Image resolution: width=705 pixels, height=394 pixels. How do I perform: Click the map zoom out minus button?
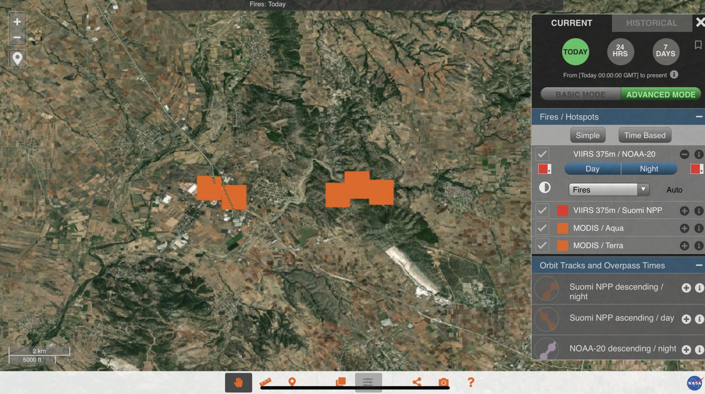(17, 37)
